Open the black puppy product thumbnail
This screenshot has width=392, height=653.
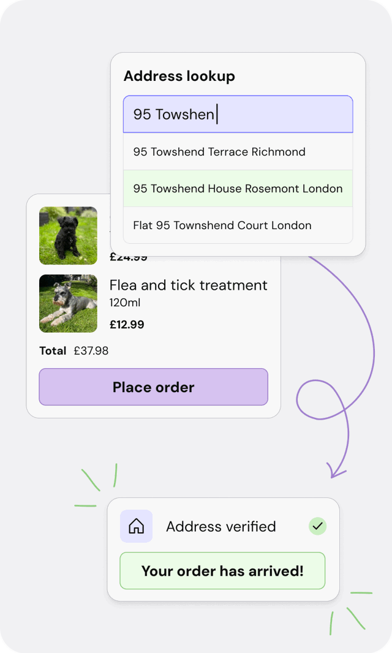[x=68, y=235]
